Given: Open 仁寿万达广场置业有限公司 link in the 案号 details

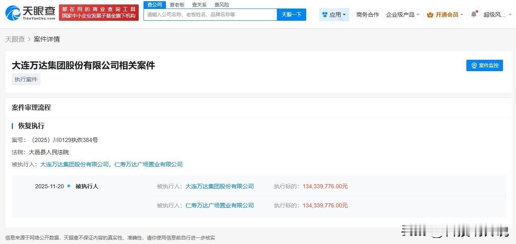Looking at the screenshot, I should pyautogui.click(x=148, y=164).
